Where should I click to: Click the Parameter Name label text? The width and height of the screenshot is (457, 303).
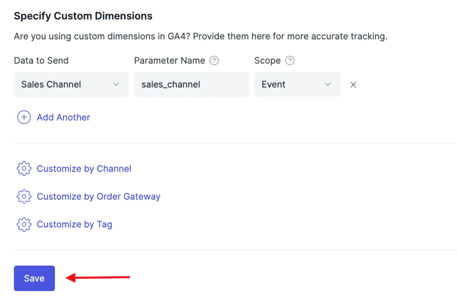[x=170, y=61]
